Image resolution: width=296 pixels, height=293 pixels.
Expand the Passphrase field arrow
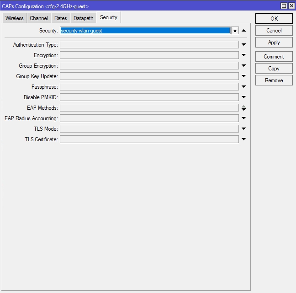coord(244,86)
